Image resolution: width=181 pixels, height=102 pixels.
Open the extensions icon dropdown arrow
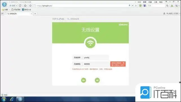tap(179, 6)
